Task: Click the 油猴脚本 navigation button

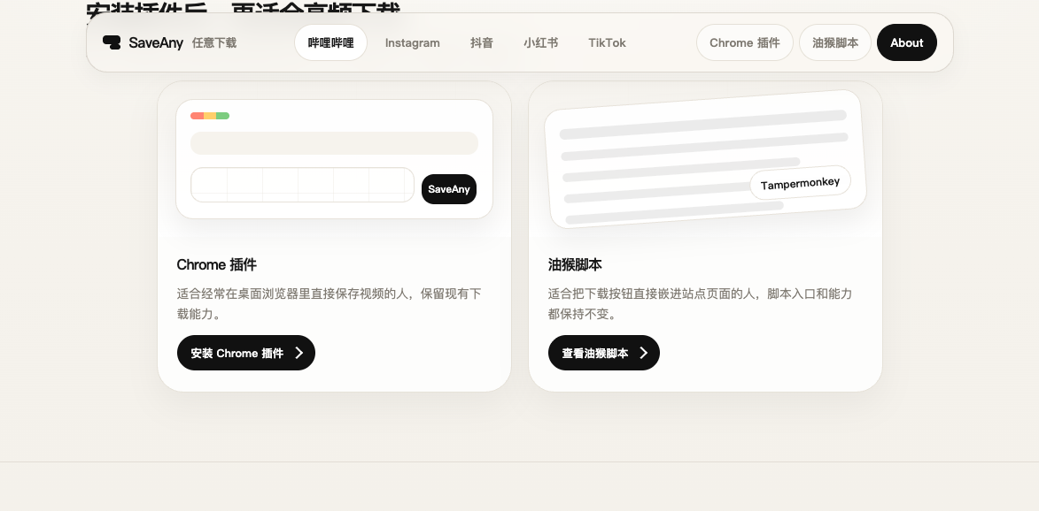Action: point(834,42)
